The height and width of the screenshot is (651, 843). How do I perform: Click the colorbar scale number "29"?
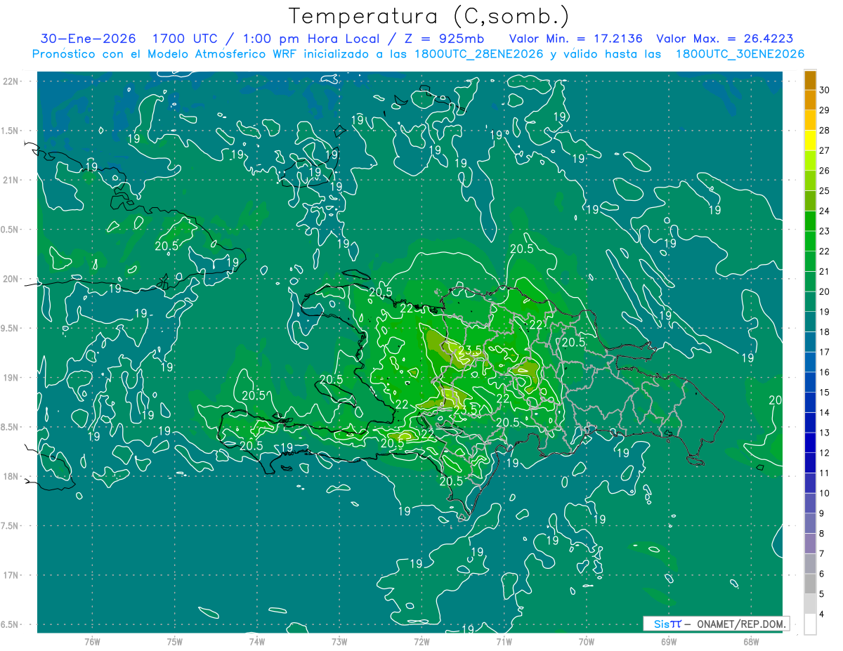[824, 110]
